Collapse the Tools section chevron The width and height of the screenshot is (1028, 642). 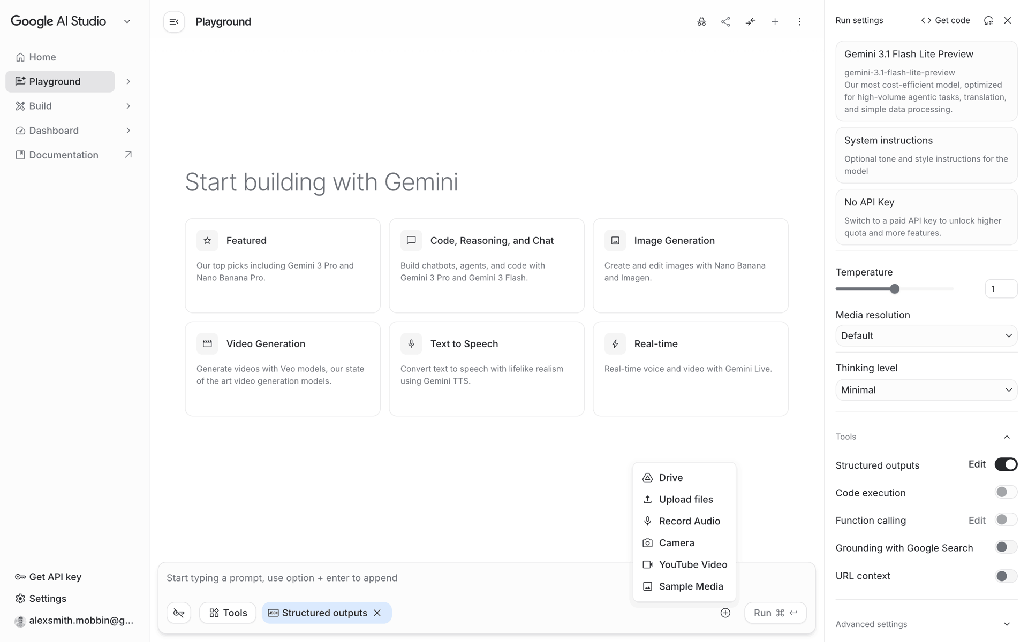click(1007, 437)
